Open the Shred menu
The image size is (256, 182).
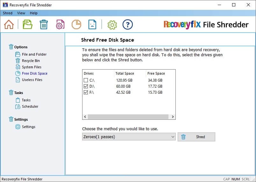coord(8,13)
